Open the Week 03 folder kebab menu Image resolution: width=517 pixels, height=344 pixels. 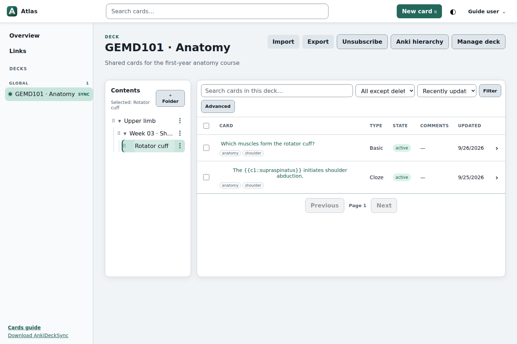tap(180, 133)
